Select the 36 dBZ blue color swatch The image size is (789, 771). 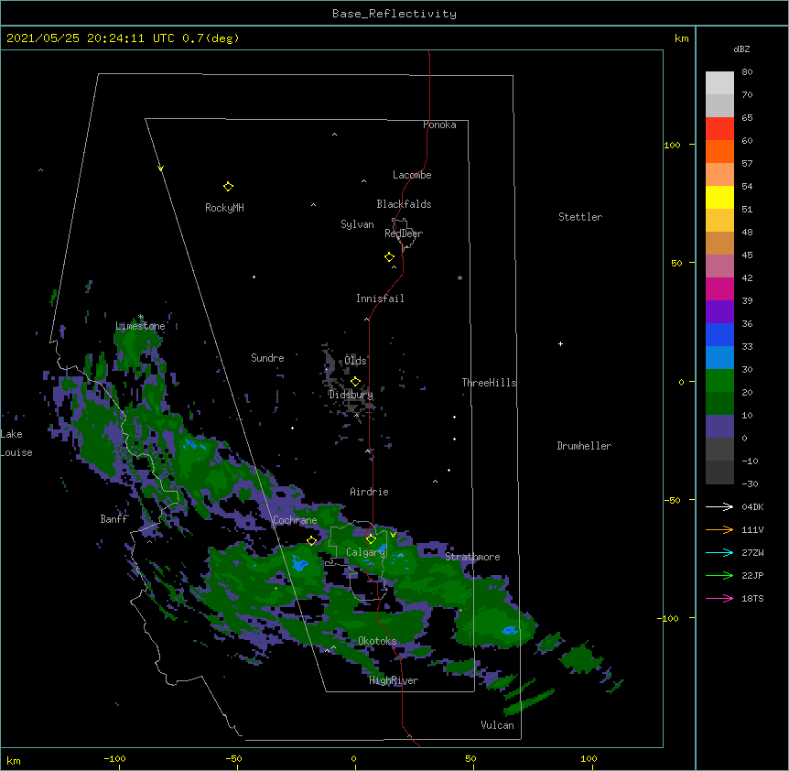tap(719, 334)
